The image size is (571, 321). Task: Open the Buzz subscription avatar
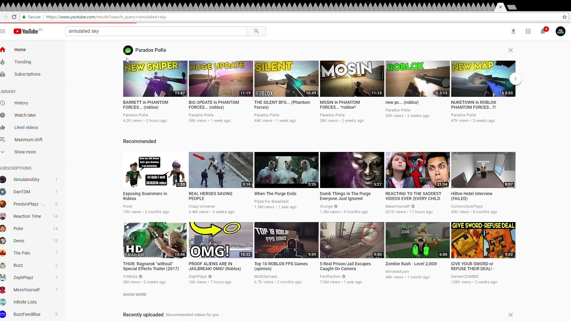coord(3,265)
